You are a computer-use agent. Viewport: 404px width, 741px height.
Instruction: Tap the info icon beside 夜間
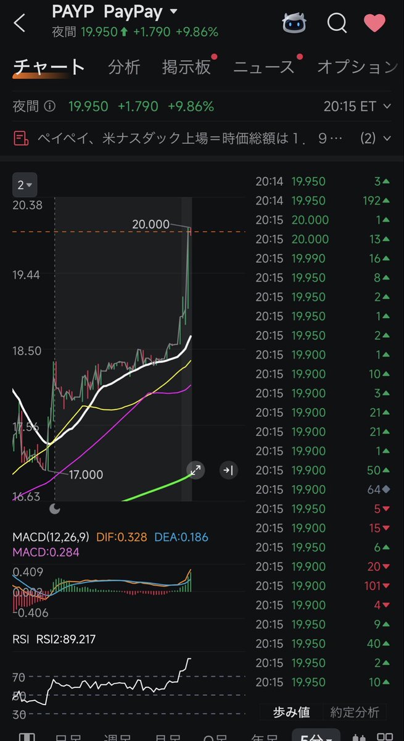click(50, 106)
